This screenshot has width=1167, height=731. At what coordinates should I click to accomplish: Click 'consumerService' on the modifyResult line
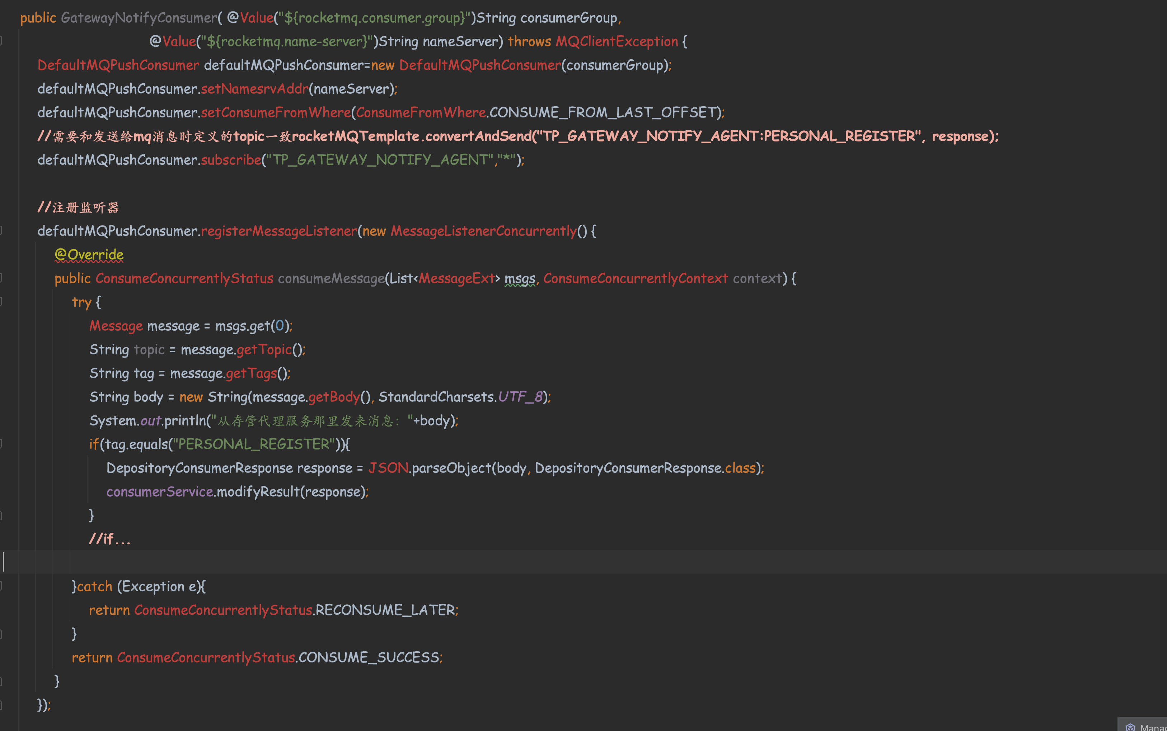[x=160, y=492]
